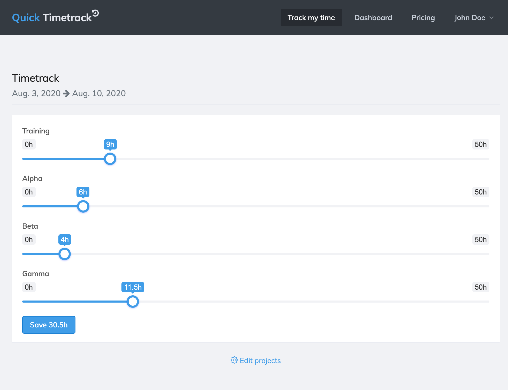Open the John Doe user menu
This screenshot has height=390, width=508.
pyautogui.click(x=470, y=18)
